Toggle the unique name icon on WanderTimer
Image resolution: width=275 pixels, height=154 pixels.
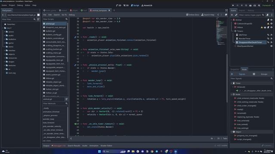(x=268, y=38)
